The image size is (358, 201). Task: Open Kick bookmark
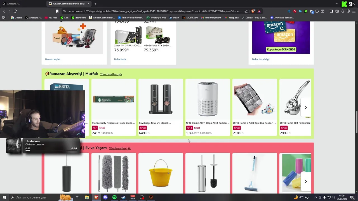click(64, 18)
